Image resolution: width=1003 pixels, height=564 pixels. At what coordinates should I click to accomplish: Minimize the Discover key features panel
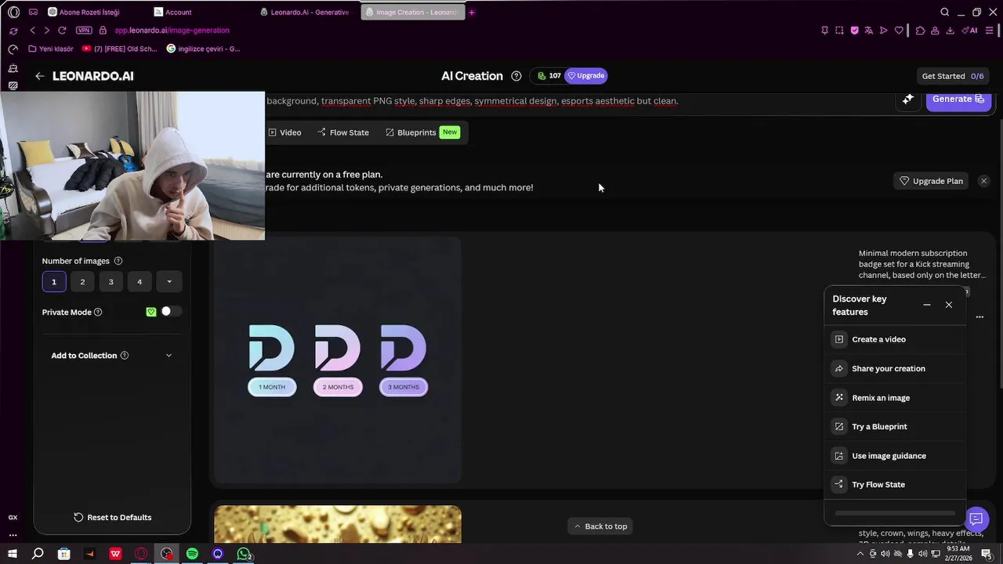click(927, 305)
